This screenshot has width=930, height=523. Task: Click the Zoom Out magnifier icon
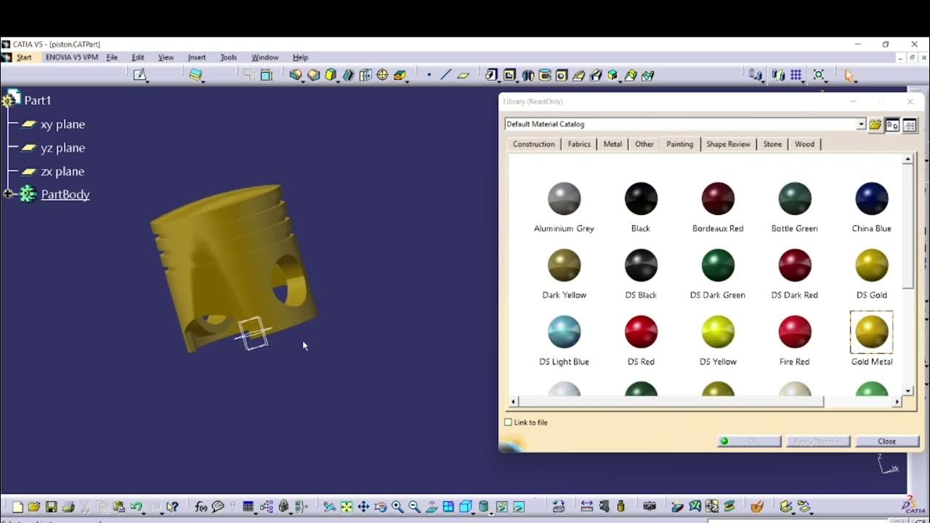tap(414, 507)
